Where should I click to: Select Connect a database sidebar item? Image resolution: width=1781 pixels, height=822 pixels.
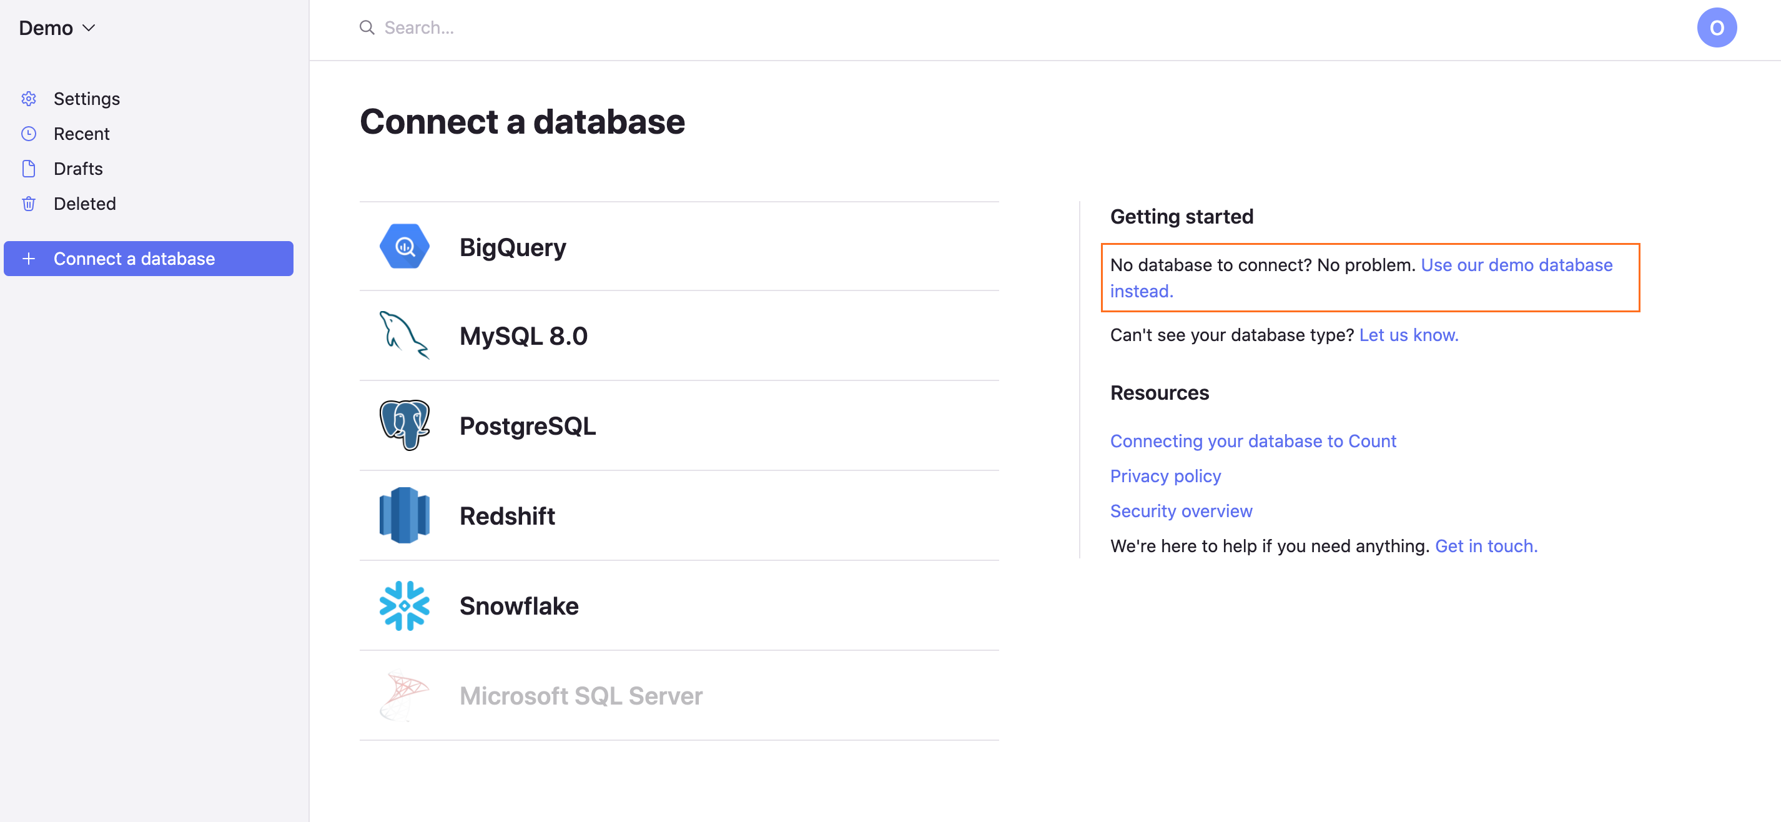click(x=148, y=259)
